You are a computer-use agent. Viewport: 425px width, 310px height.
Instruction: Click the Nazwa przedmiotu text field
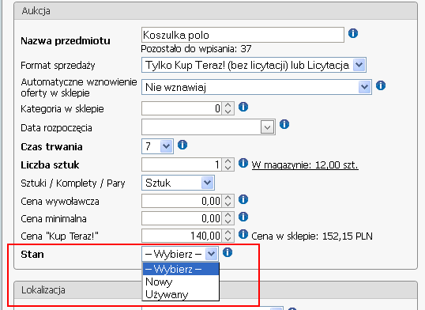(x=243, y=35)
